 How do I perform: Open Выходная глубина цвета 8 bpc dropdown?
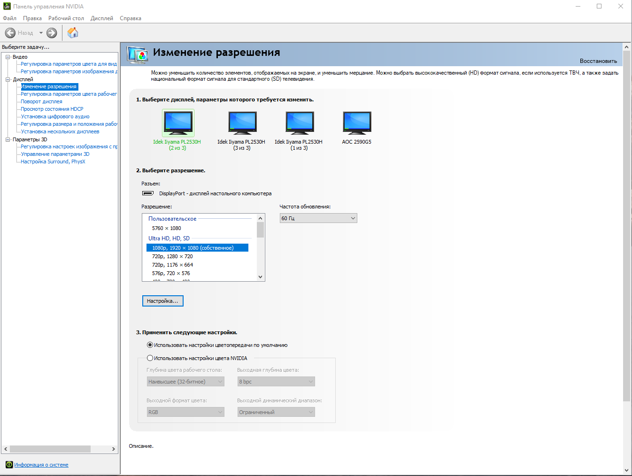tap(276, 382)
